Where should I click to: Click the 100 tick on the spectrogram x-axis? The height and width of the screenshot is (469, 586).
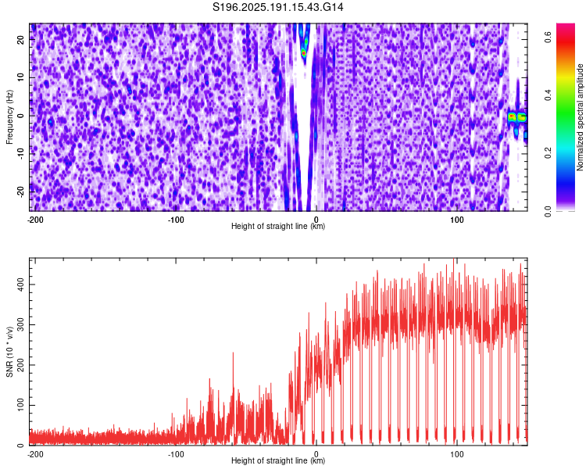click(x=457, y=220)
